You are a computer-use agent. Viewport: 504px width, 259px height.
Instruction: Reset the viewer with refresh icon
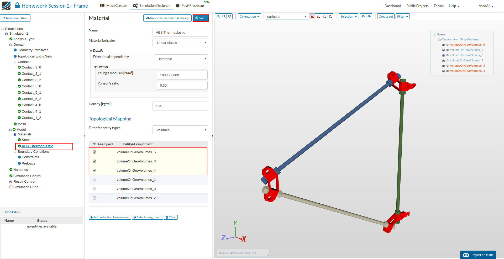coord(230,16)
